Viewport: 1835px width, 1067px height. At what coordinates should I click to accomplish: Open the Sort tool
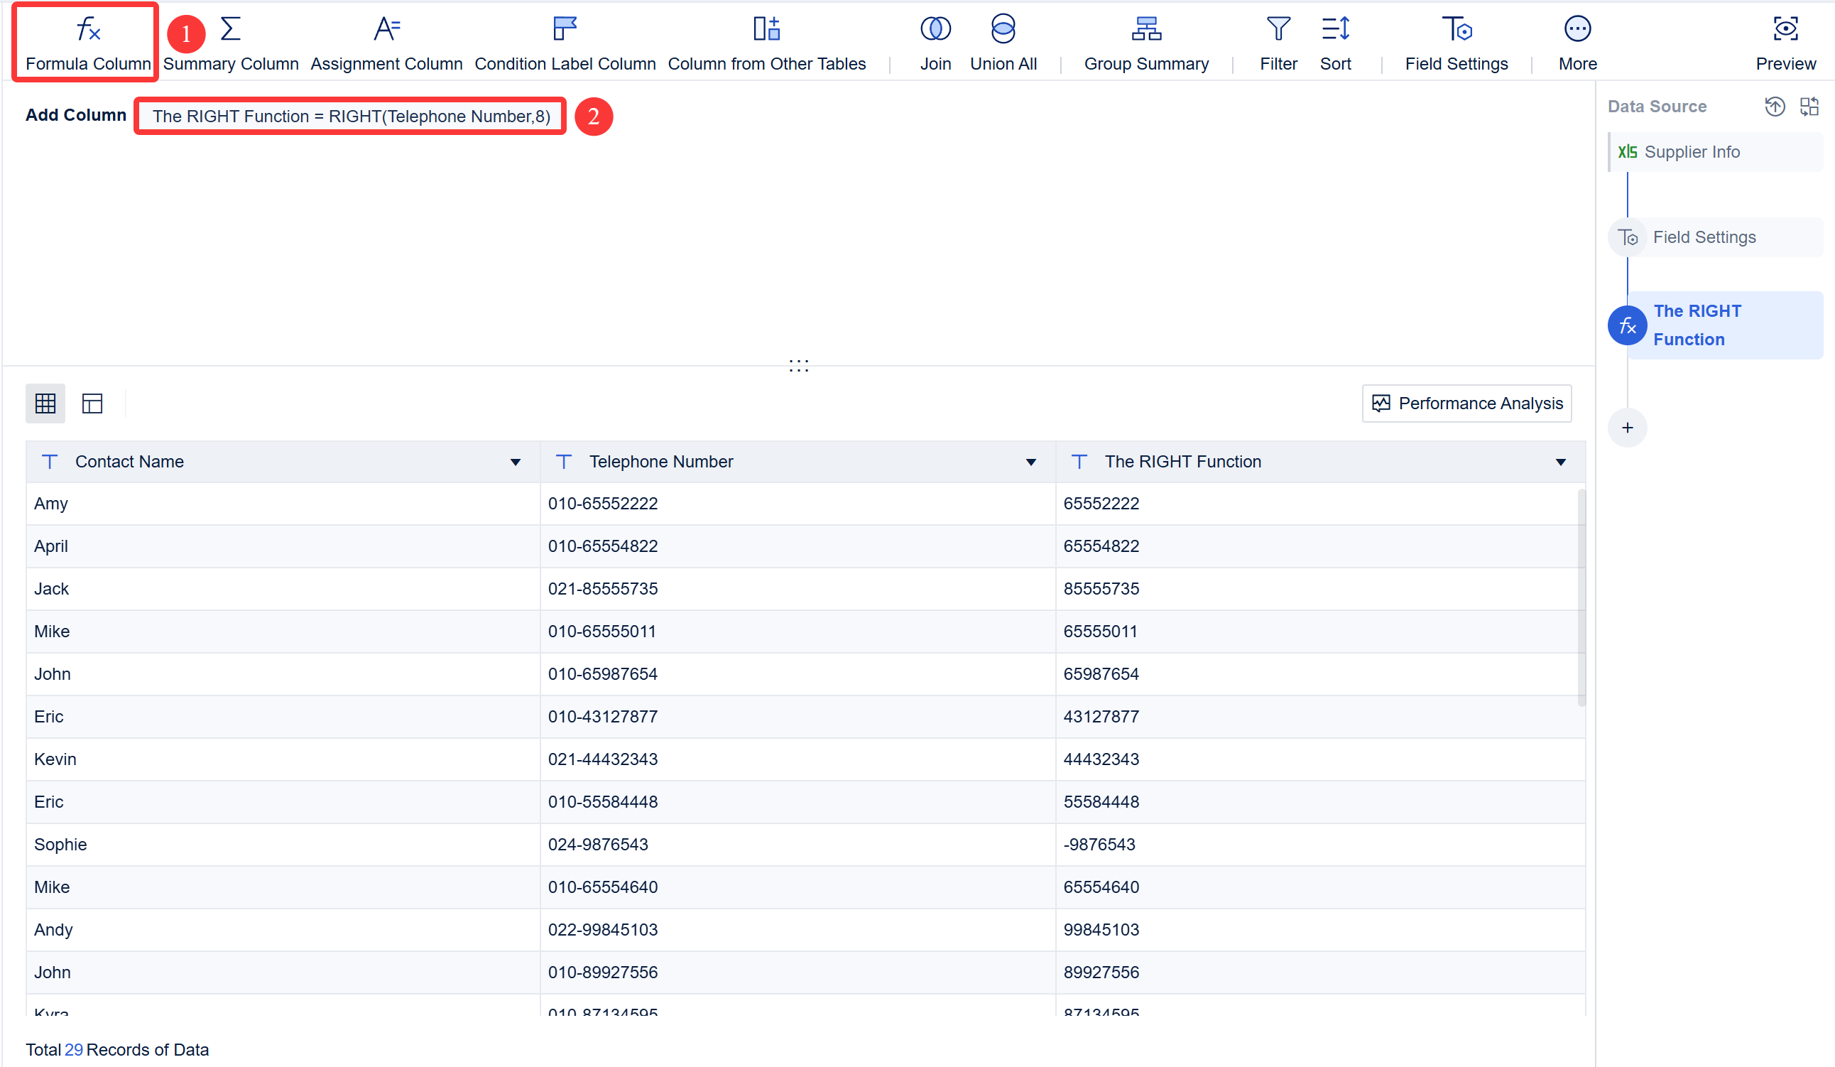coord(1336,41)
